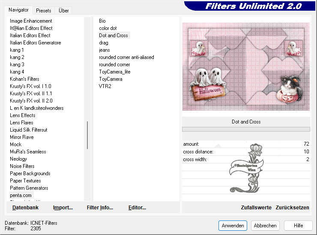
Task: Switch to the Navigator tab
Action: tap(18, 10)
